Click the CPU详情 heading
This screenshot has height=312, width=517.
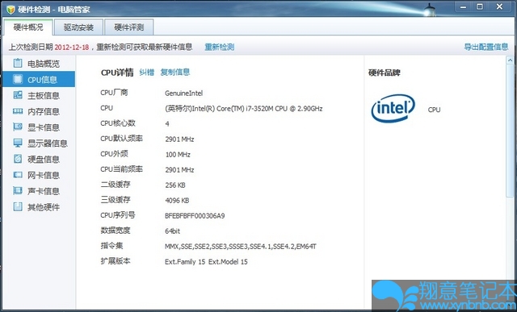117,73
